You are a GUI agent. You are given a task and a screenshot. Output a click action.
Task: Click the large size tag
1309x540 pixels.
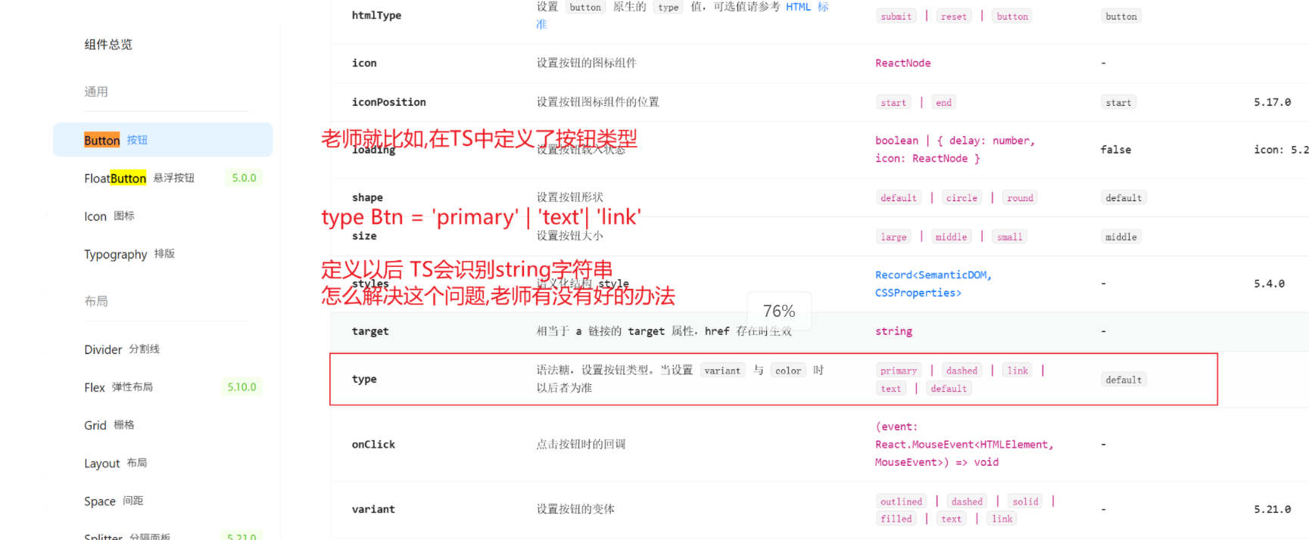pos(893,237)
